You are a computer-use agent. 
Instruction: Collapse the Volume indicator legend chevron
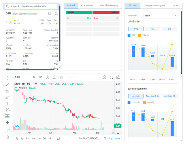click(16, 88)
